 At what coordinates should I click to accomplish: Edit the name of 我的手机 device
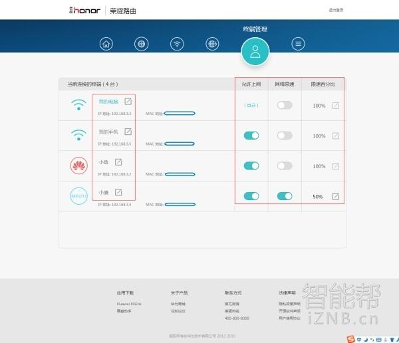tap(128, 132)
